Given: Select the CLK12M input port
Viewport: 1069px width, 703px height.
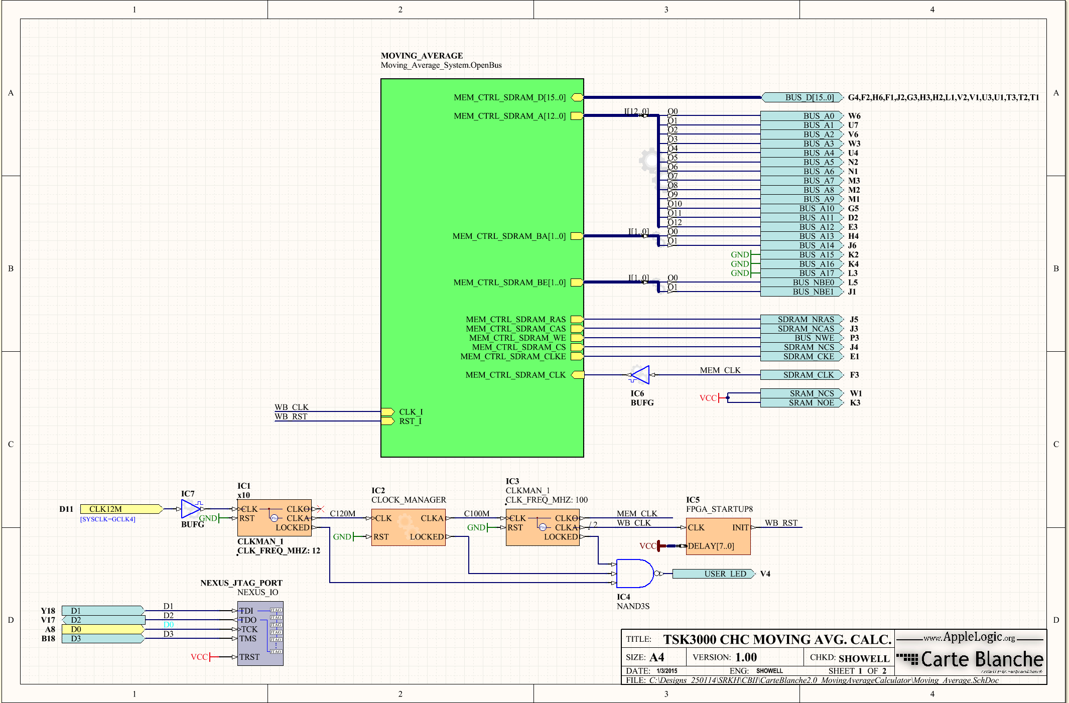Looking at the screenshot, I should [121, 509].
